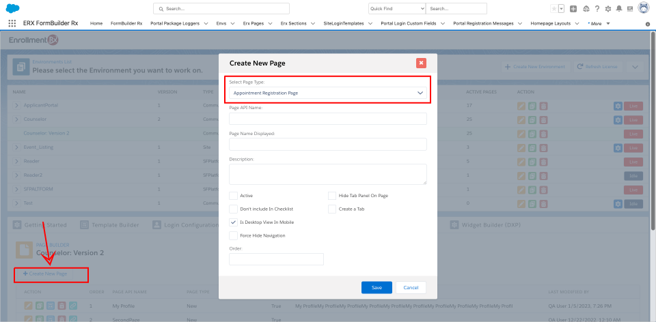Viewport: 656px width, 322px height.
Task: Close the Create New Page dialog
Action: (421, 63)
